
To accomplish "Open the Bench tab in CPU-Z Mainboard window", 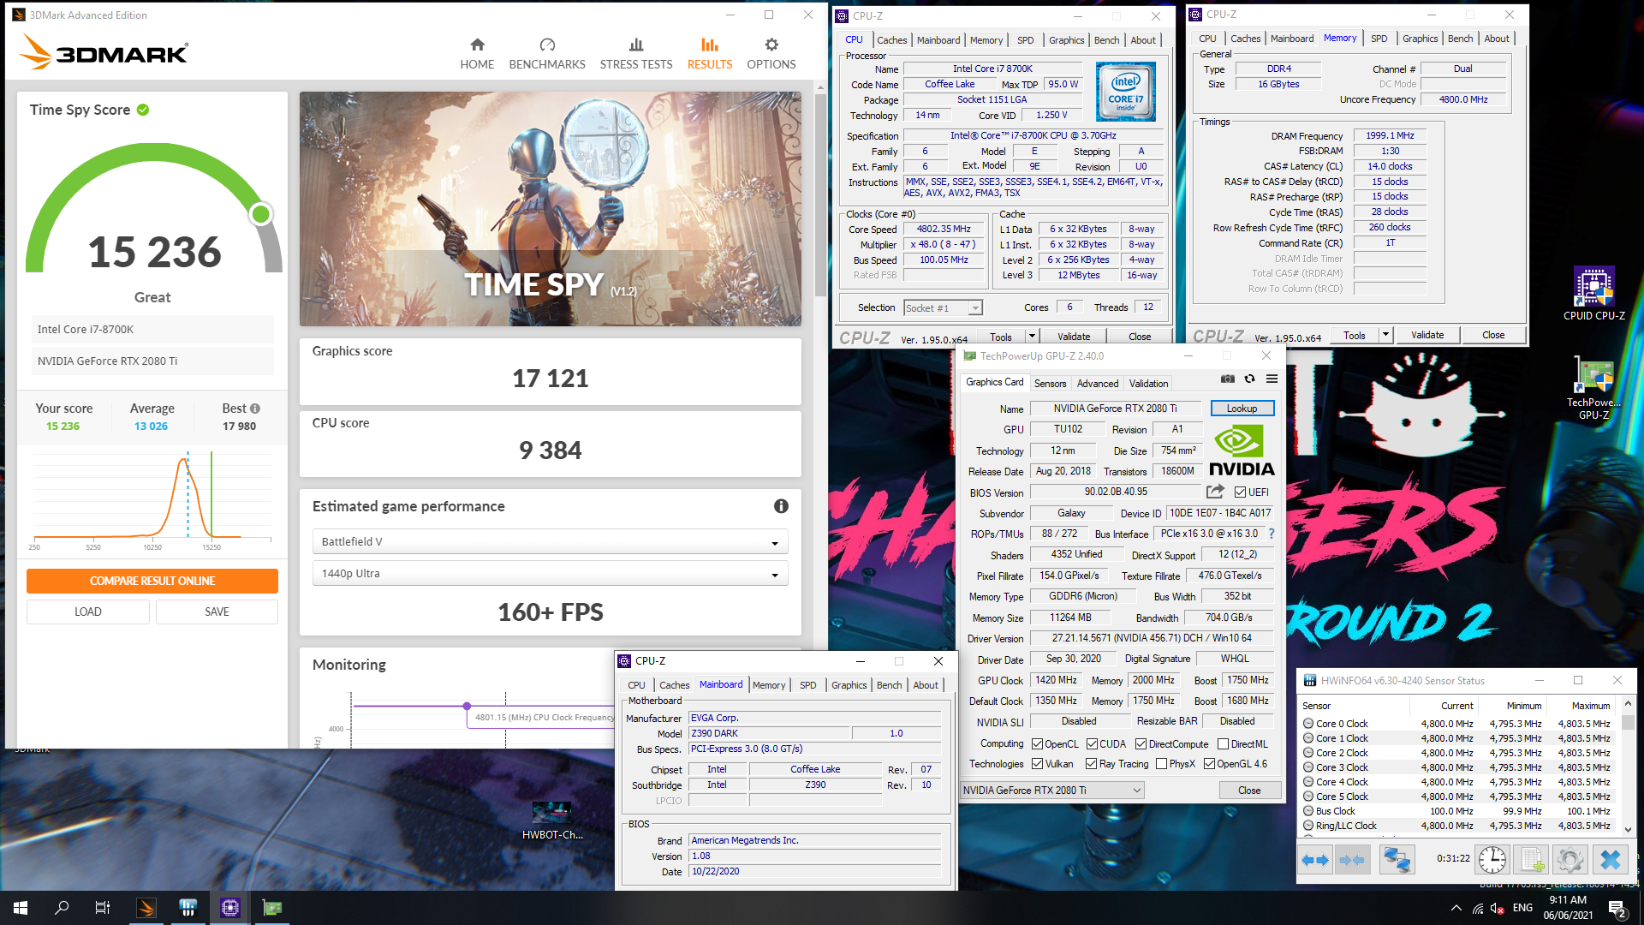I will click(x=889, y=685).
